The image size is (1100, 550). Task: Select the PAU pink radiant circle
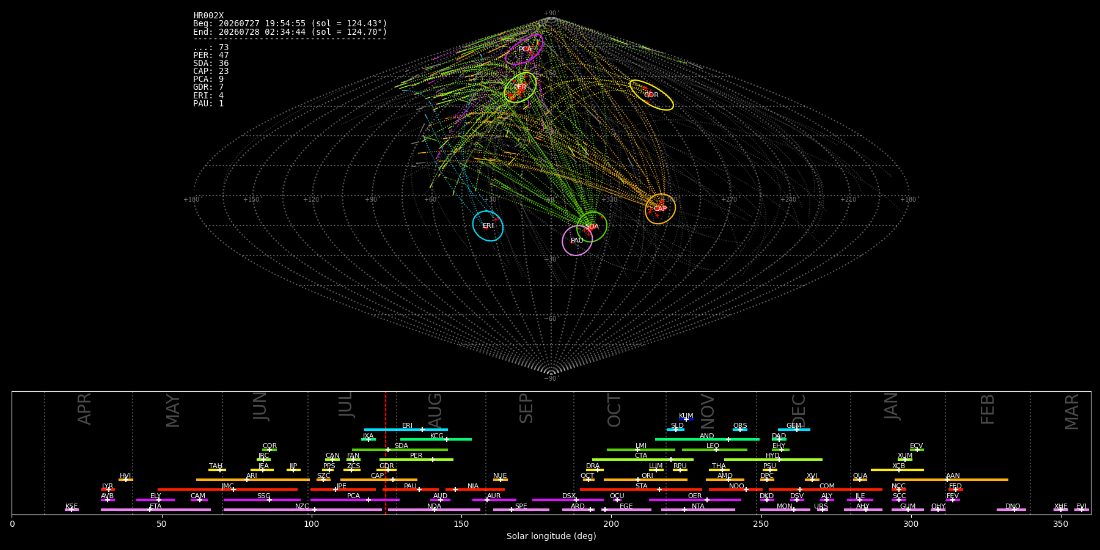pyautogui.click(x=577, y=240)
